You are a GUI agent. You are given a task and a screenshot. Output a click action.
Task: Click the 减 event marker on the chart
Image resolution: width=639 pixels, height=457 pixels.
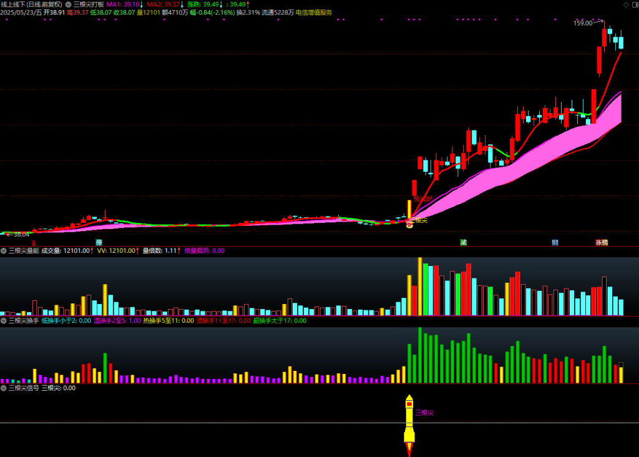coord(463,242)
